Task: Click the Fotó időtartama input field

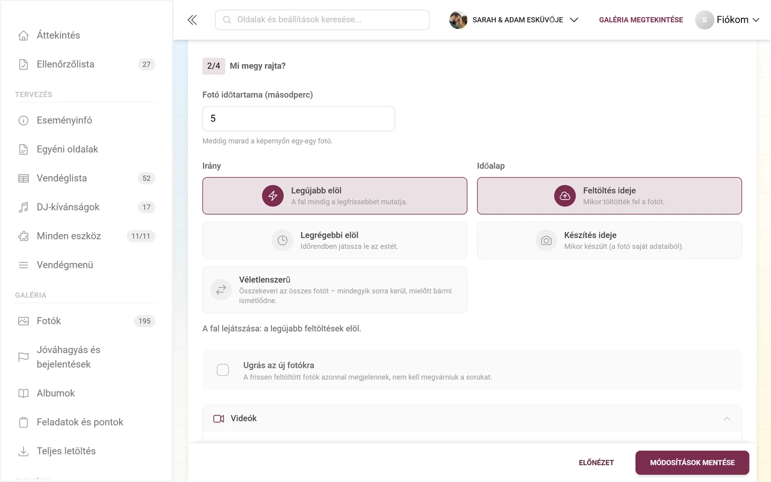Action: point(299,119)
